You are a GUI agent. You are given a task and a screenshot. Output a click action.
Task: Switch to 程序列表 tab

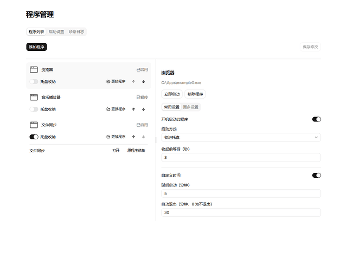36,32
